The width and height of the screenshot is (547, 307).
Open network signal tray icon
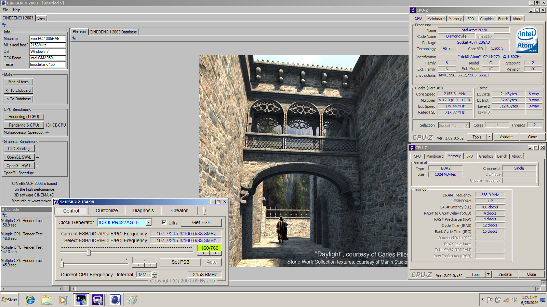[x=506, y=300]
